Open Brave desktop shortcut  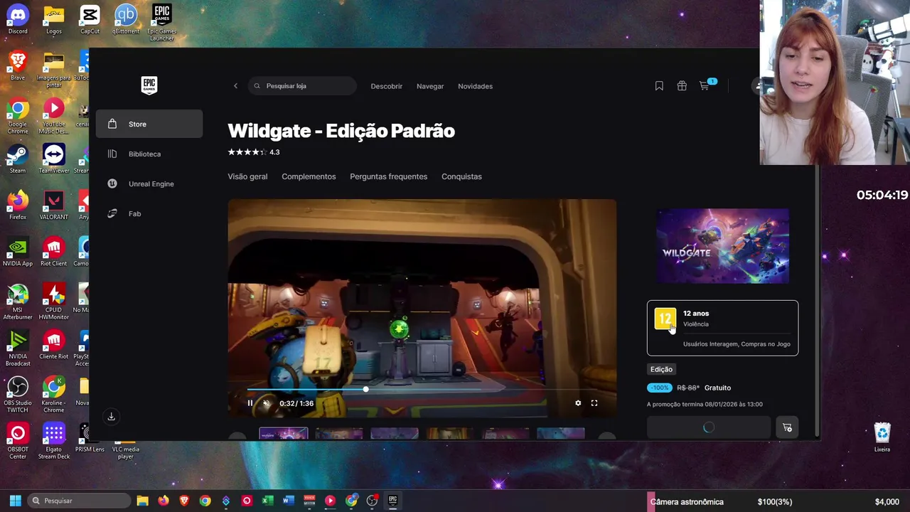pos(18,65)
